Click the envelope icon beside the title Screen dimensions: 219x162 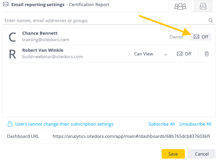6,4
